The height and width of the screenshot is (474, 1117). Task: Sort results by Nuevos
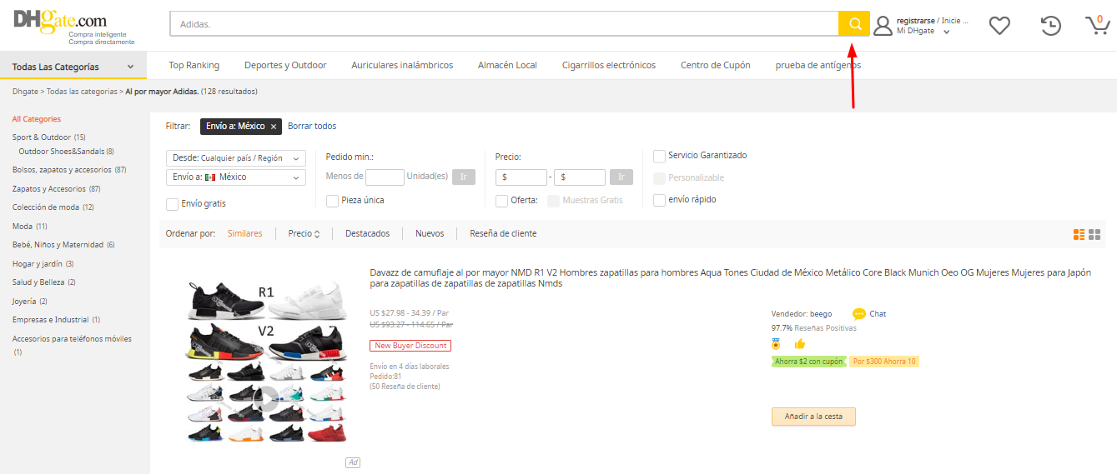(430, 234)
